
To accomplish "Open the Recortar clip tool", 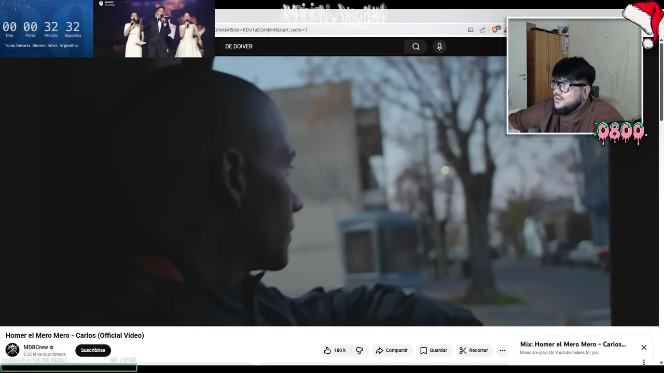I will [474, 350].
